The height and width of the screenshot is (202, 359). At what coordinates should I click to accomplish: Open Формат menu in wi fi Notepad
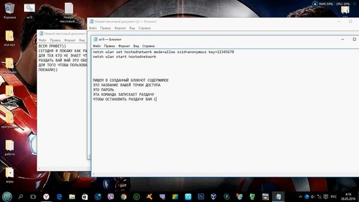click(x=124, y=46)
